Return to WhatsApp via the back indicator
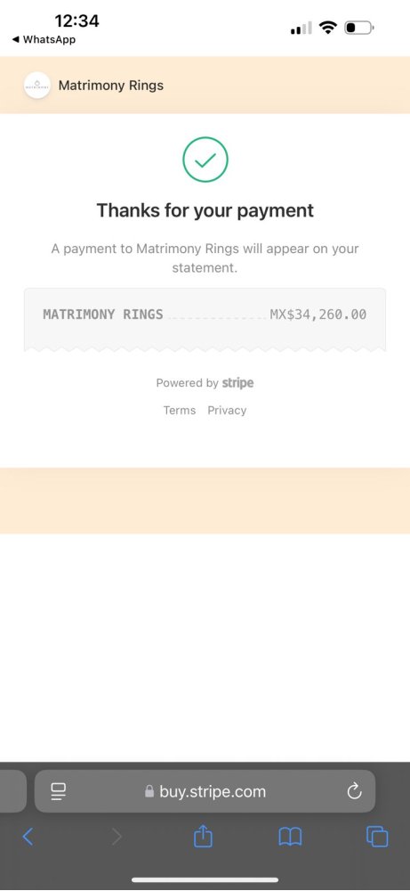 click(x=44, y=40)
